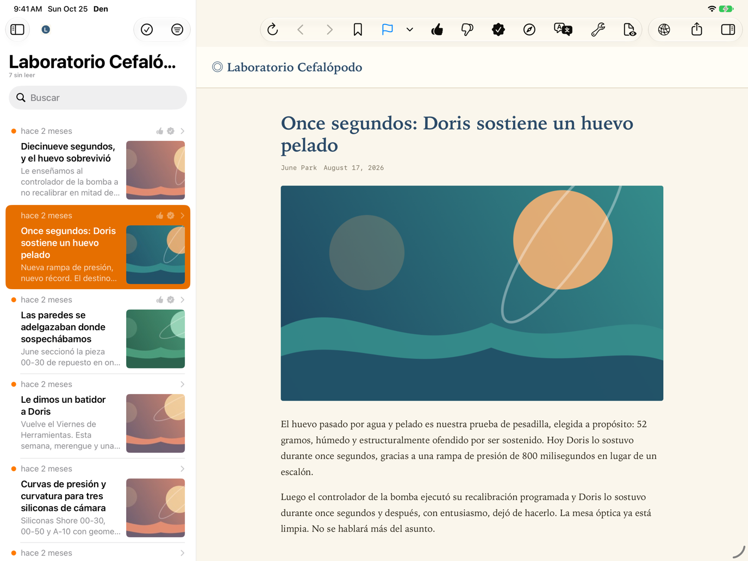Open 'Le dimos un batidor a Doris' article
Viewport: 748px width, 561px height.
pos(98,416)
